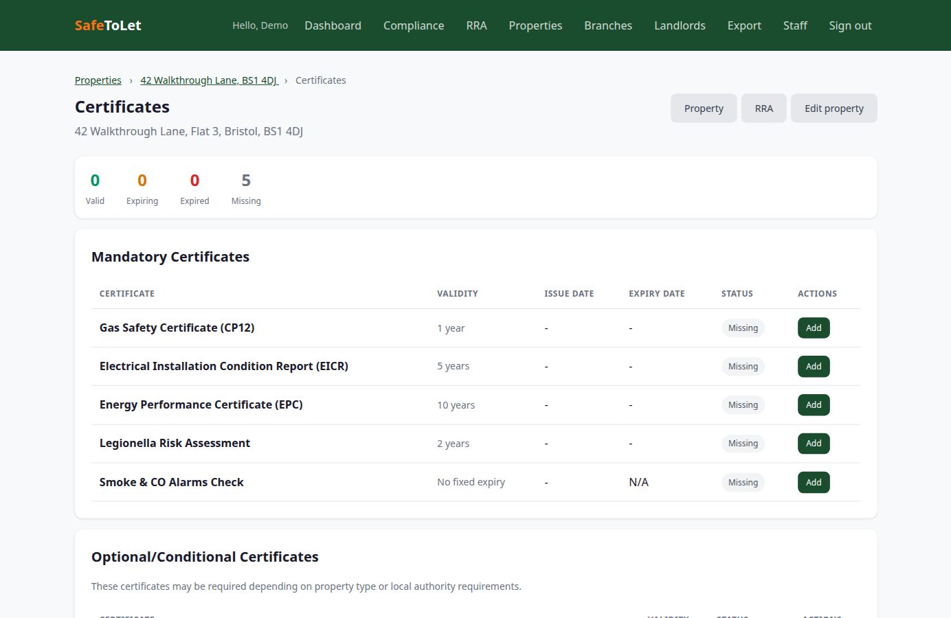
Task: Add the EICR certificate
Action: [x=814, y=367]
